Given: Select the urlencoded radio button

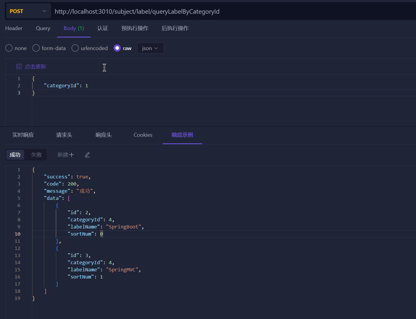Looking at the screenshot, I should coord(75,48).
